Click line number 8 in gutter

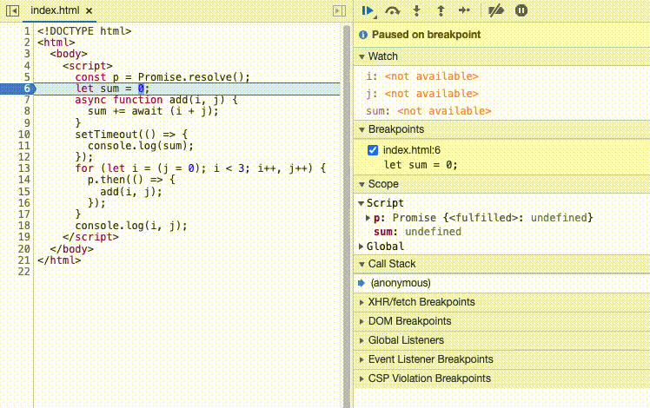(x=27, y=111)
